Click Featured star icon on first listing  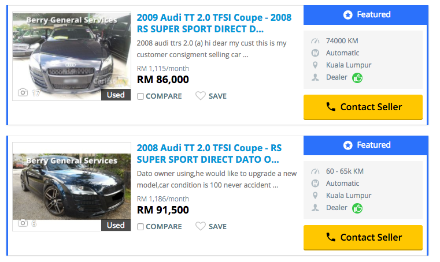[347, 15]
